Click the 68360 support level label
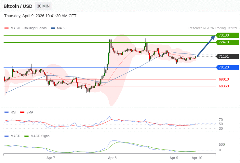Image resolution: width=240 pixels, height=163 pixels. [x=224, y=86]
